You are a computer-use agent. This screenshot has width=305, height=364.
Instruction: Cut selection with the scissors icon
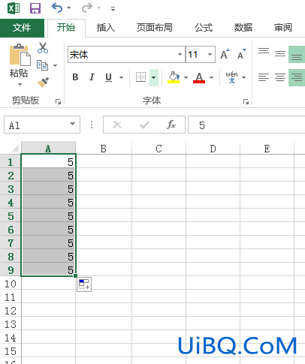pyautogui.click(x=43, y=48)
